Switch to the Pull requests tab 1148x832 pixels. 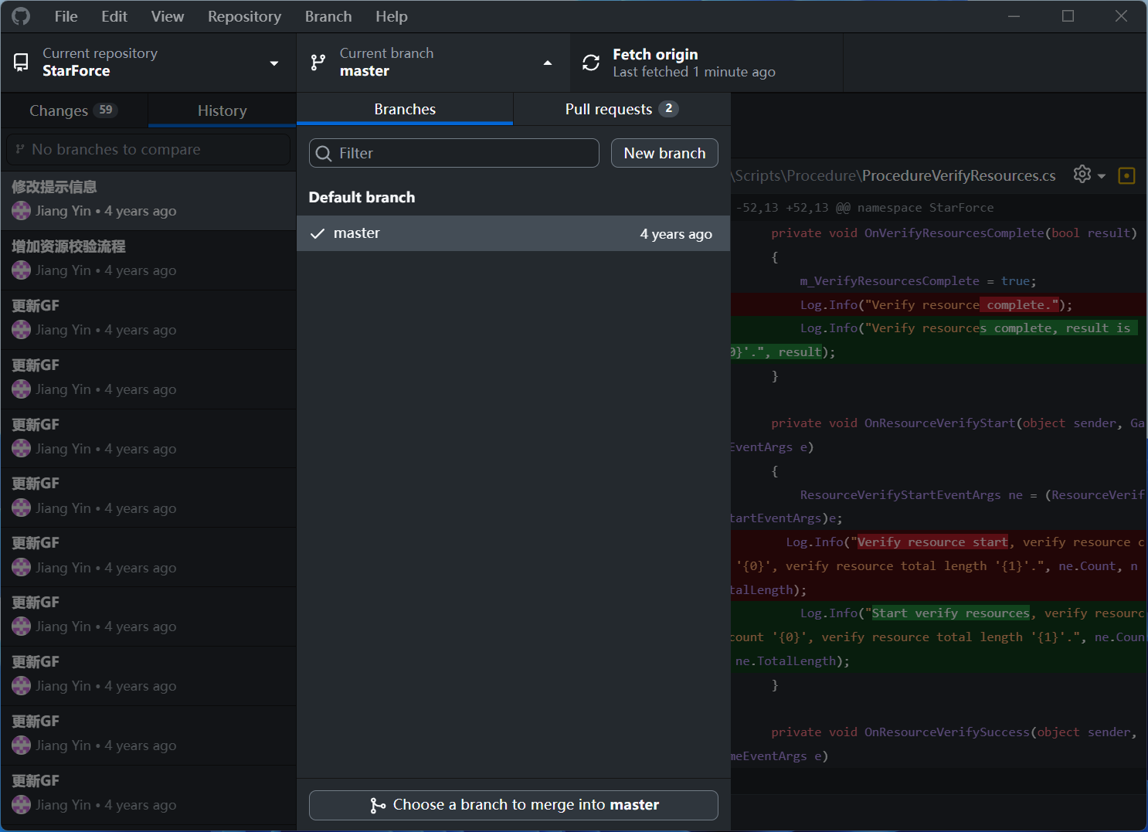coord(620,109)
